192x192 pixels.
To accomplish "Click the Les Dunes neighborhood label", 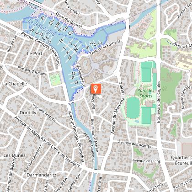I will pyautogui.click(x=15, y=155).
